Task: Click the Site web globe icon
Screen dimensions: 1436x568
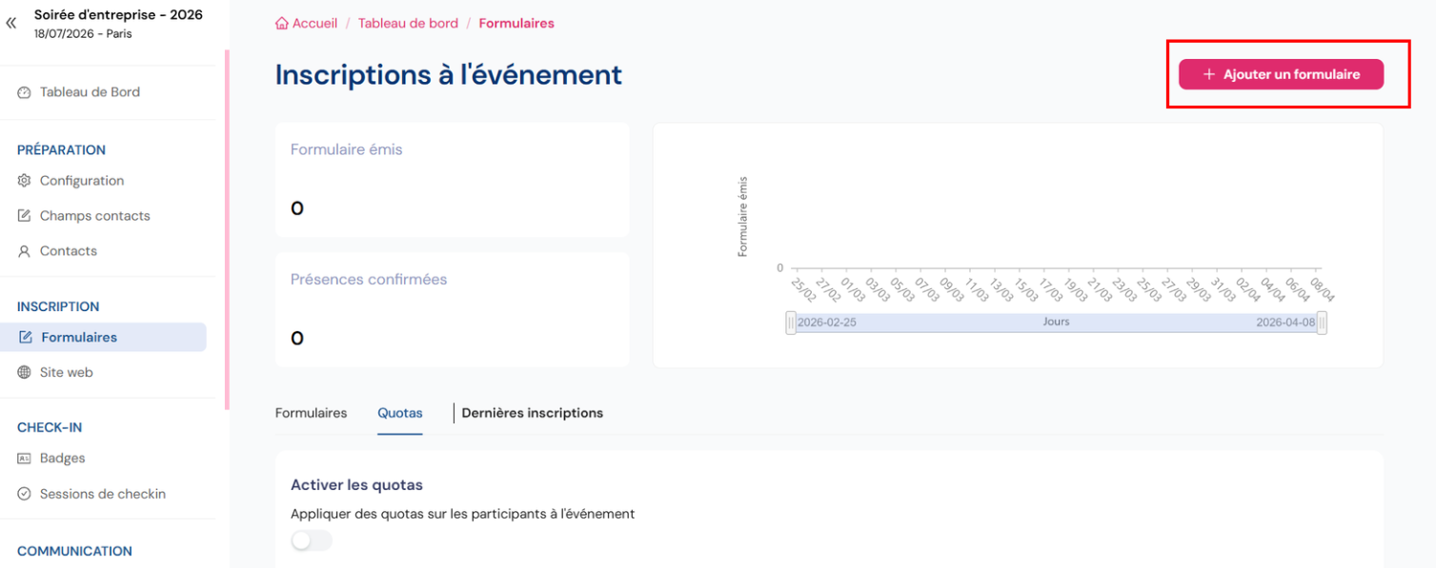Action: (x=25, y=372)
